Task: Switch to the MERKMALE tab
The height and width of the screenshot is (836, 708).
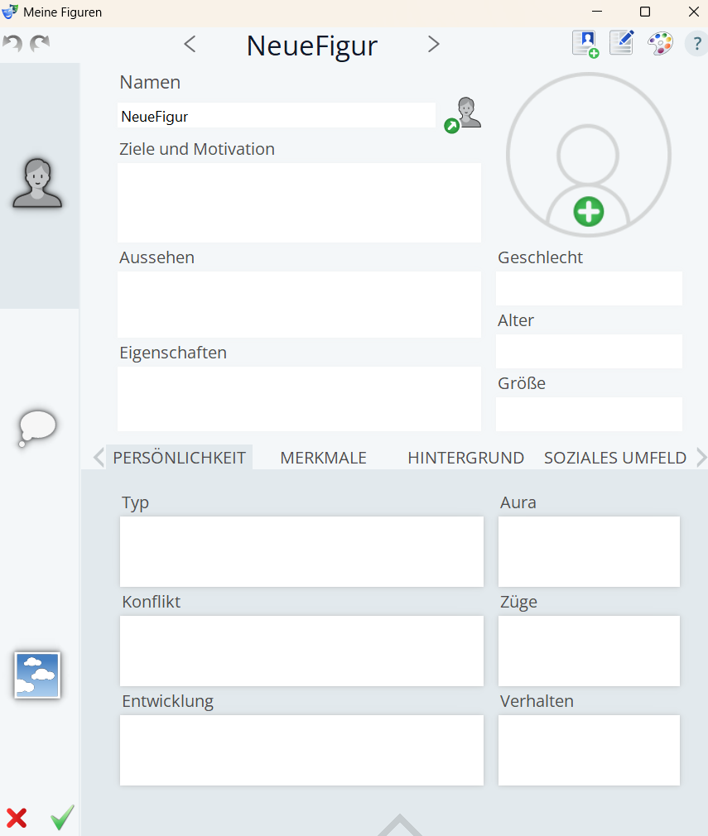Action: pos(323,458)
